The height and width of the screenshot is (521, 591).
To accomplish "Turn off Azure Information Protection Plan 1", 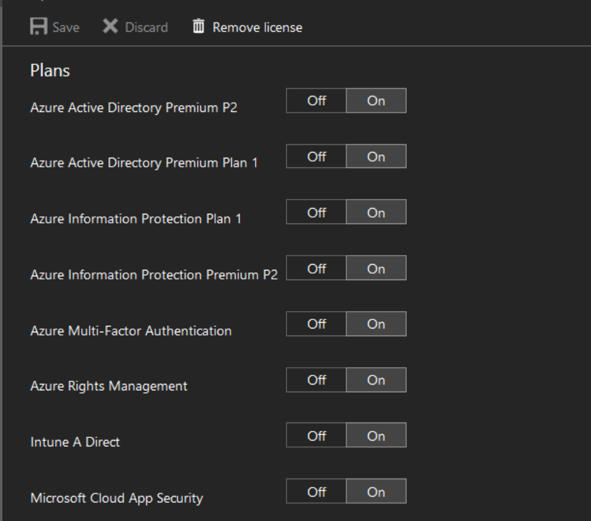I will coord(316,213).
